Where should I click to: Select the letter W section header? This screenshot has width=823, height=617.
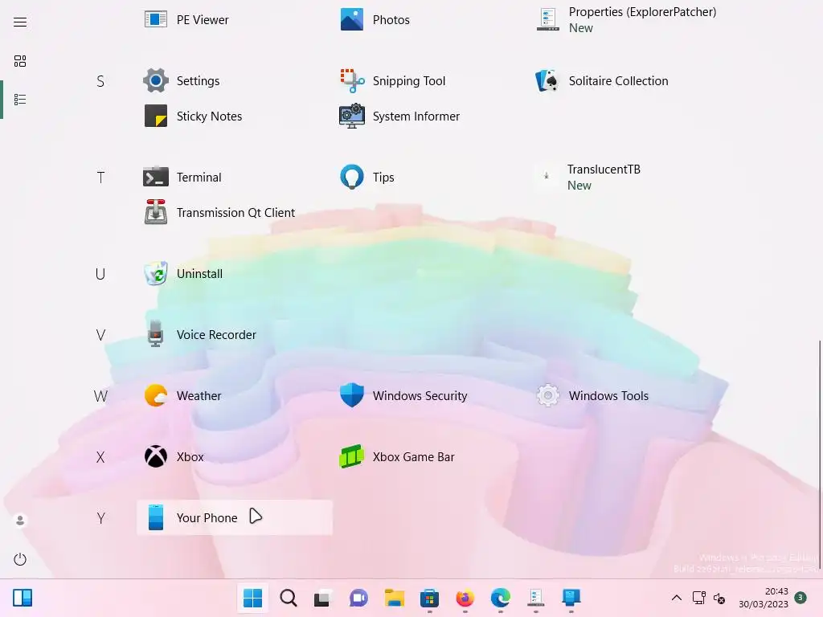click(x=100, y=396)
